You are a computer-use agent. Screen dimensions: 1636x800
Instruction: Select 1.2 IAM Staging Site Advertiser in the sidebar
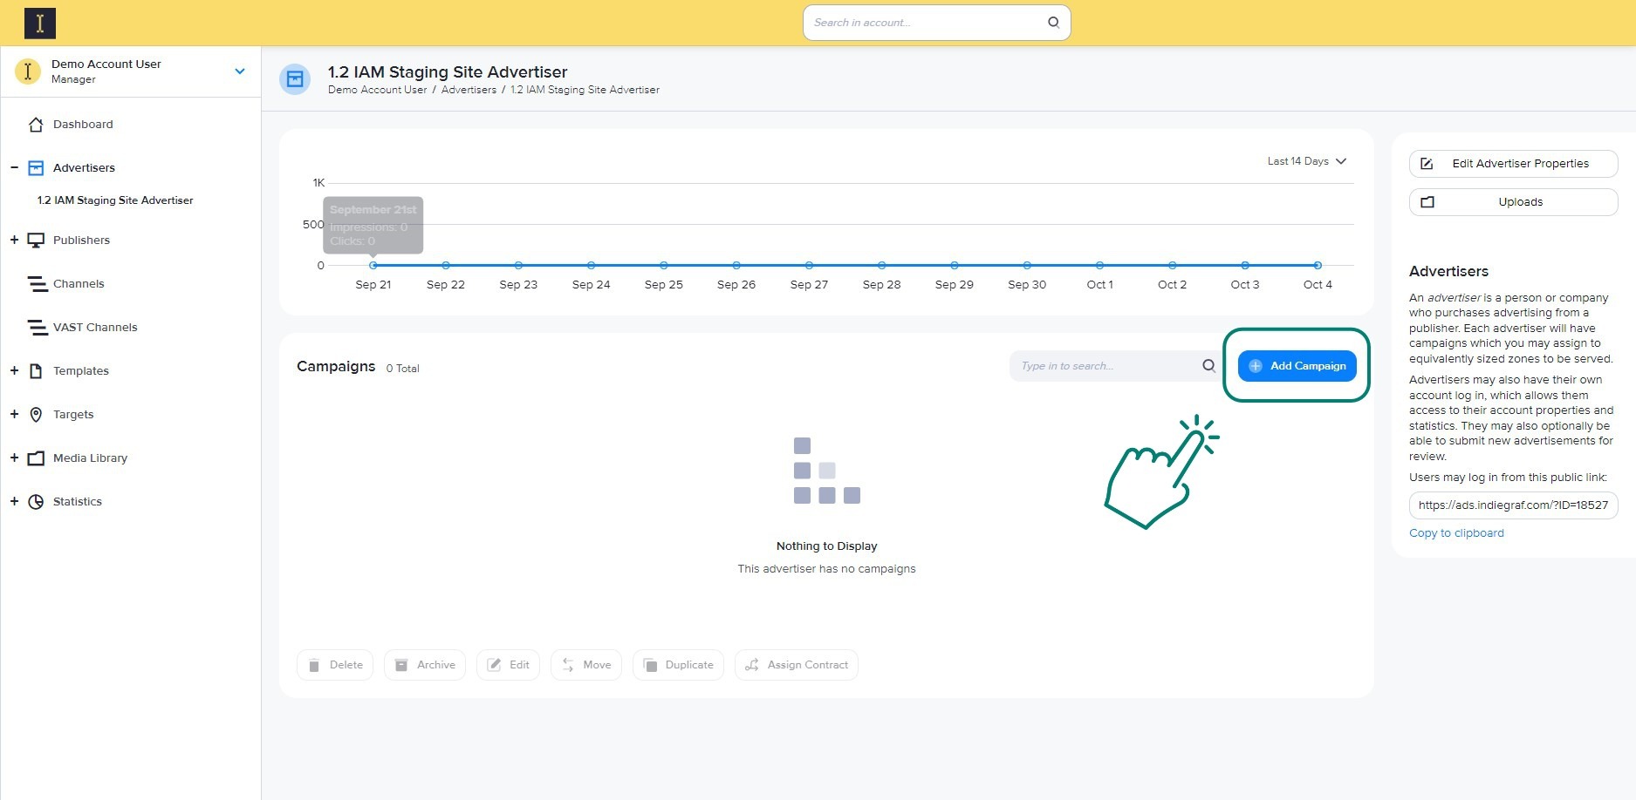tap(115, 200)
